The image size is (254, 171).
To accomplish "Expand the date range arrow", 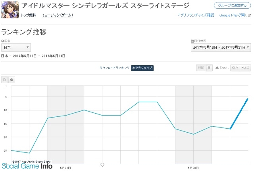I will (x=248, y=47).
